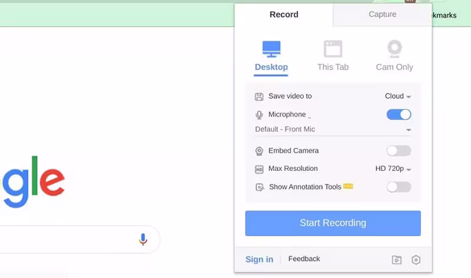
Task: Open the HD 720p resolution dropdown
Action: point(393,168)
